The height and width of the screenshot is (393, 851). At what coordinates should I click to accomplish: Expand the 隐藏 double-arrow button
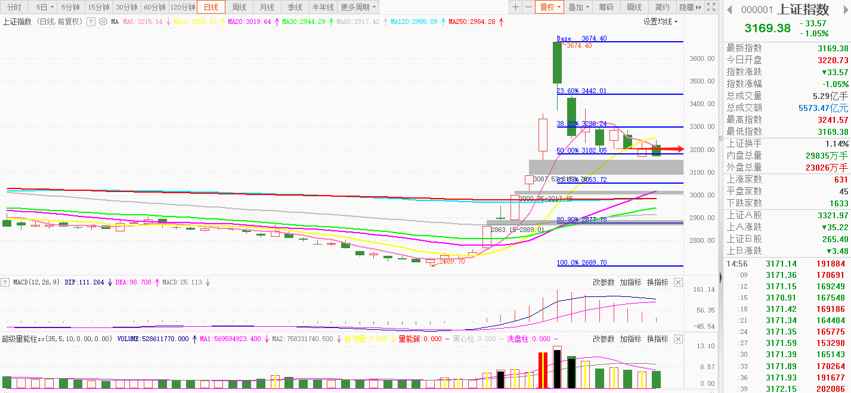pyautogui.click(x=690, y=7)
